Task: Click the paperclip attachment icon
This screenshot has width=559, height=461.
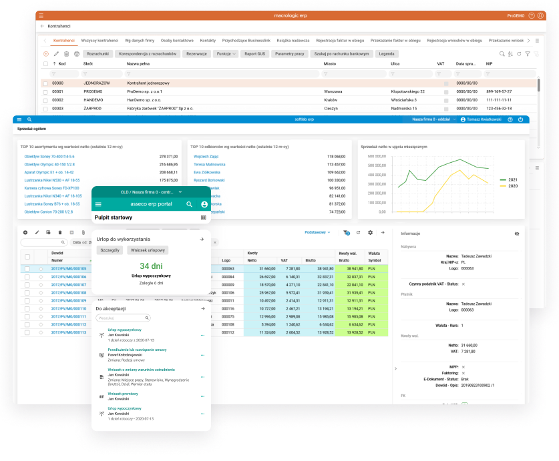Action: pyautogui.click(x=83, y=232)
